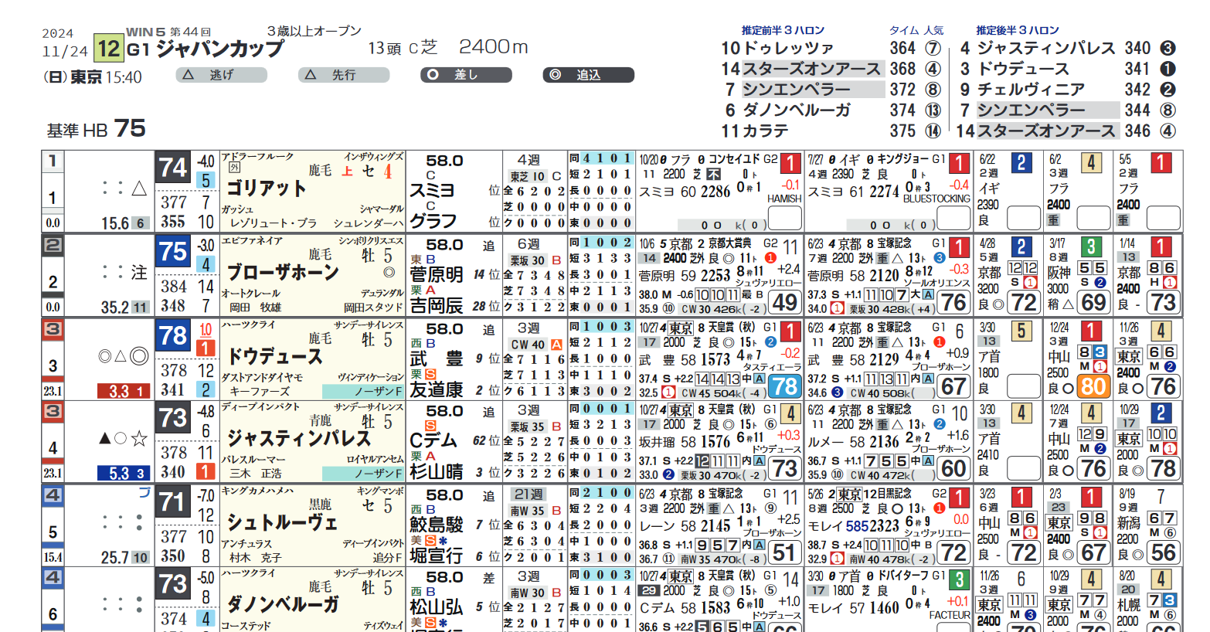The image size is (1210, 632).
Task: Click horse name ジャスティンパレス in the entry table
Action: click(299, 439)
